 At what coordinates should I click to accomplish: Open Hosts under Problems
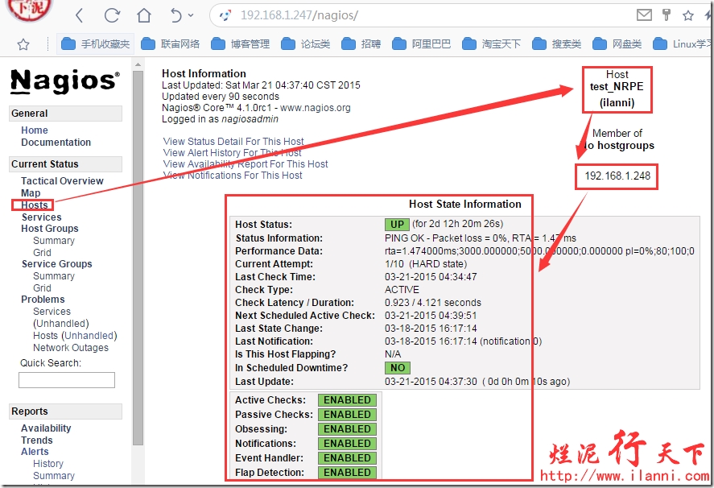46,336
